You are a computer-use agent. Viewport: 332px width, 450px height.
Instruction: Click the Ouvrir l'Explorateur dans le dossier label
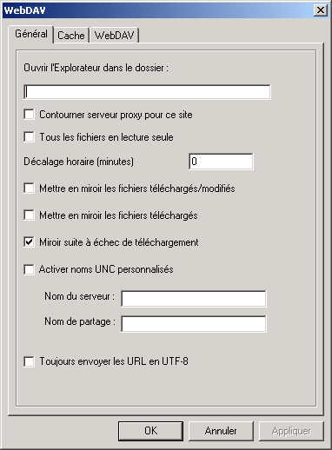96,68
